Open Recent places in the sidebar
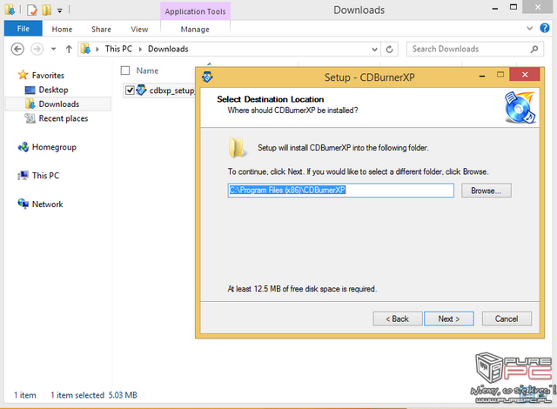Screen dimensions: 557x409 tap(64, 118)
